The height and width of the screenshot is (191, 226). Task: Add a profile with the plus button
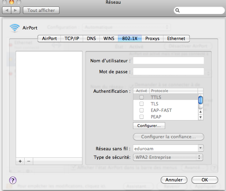coord(20,161)
